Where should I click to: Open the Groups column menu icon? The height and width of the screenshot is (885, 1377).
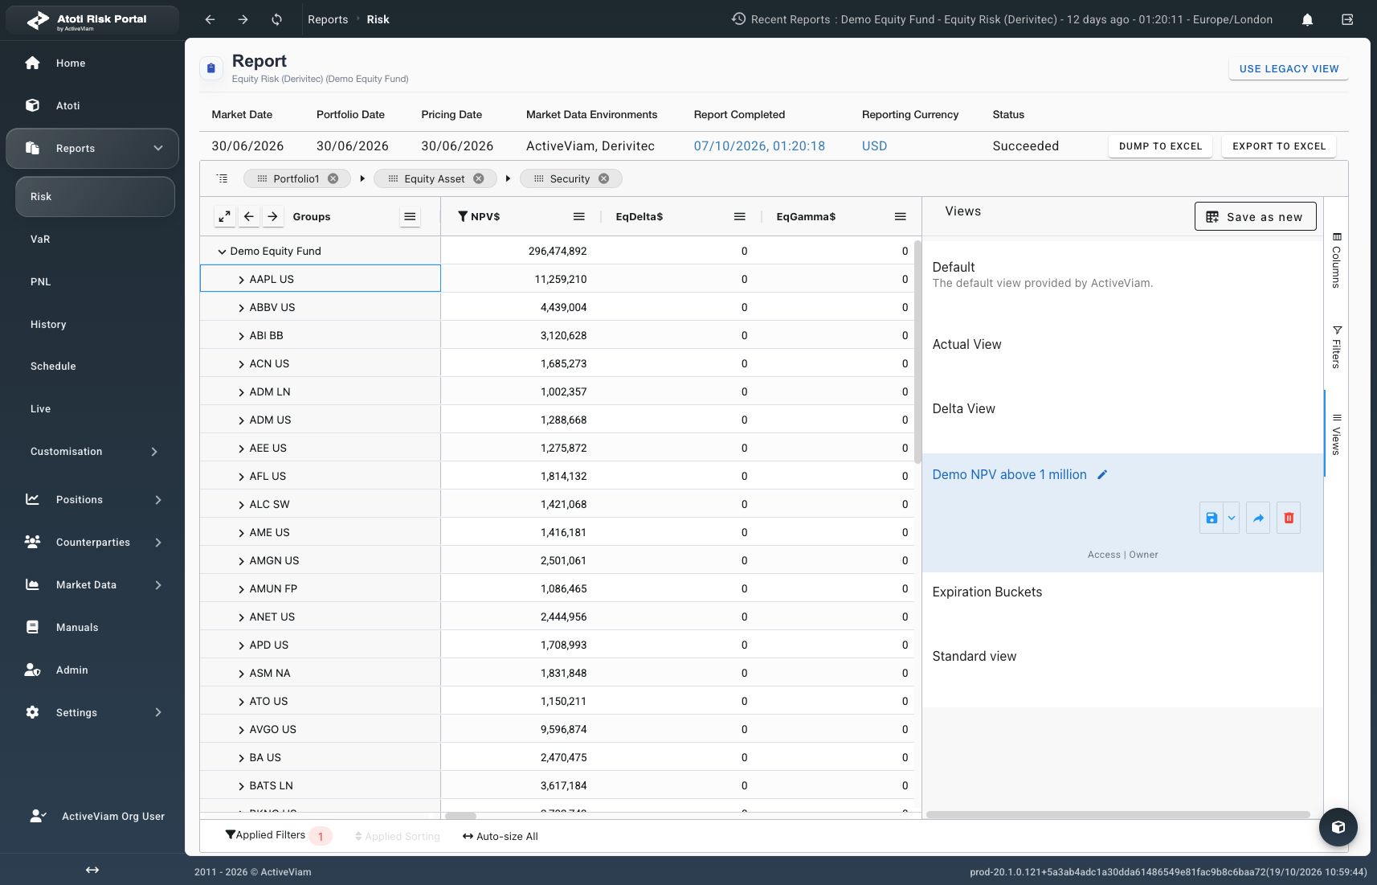click(410, 216)
